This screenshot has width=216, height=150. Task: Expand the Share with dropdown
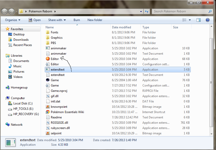click(57, 20)
